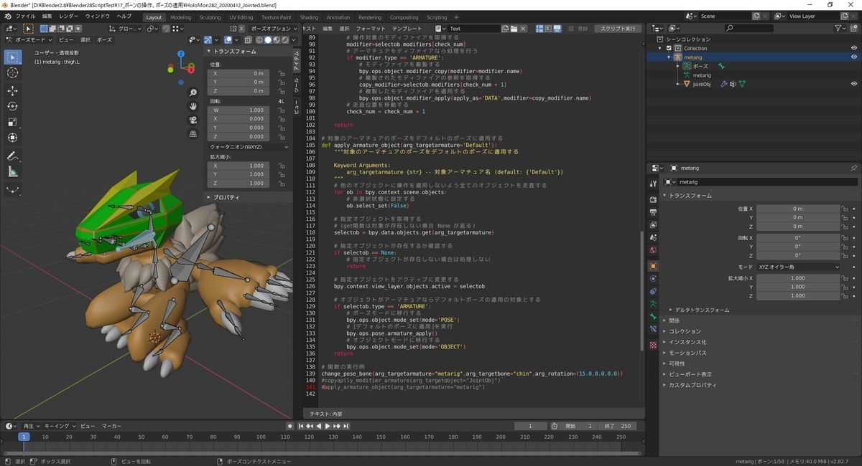Switch to the Modeling workspace tab
Viewport: 862px width, 466px height.
(180, 17)
